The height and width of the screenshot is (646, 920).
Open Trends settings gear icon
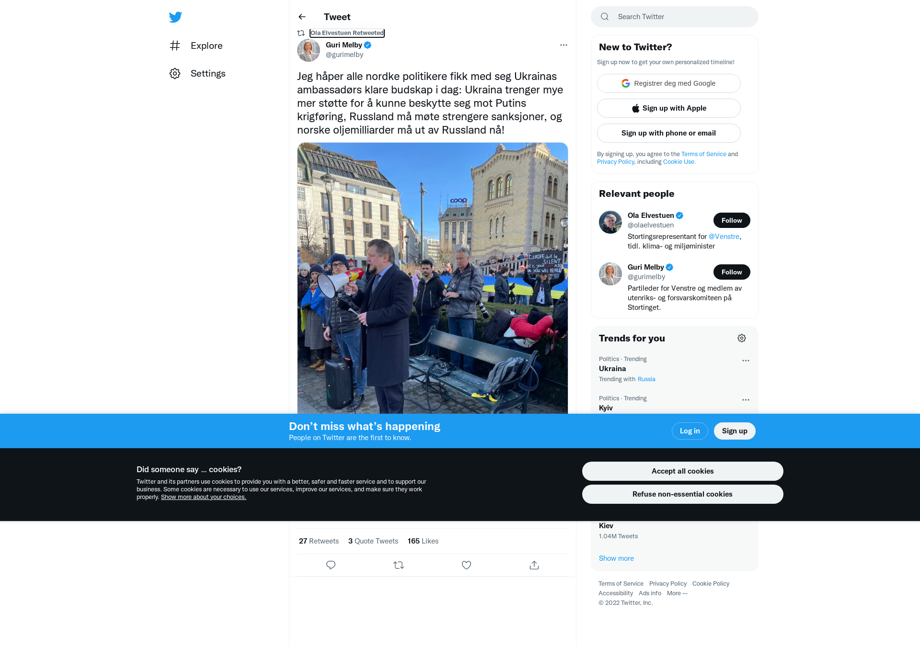click(742, 338)
